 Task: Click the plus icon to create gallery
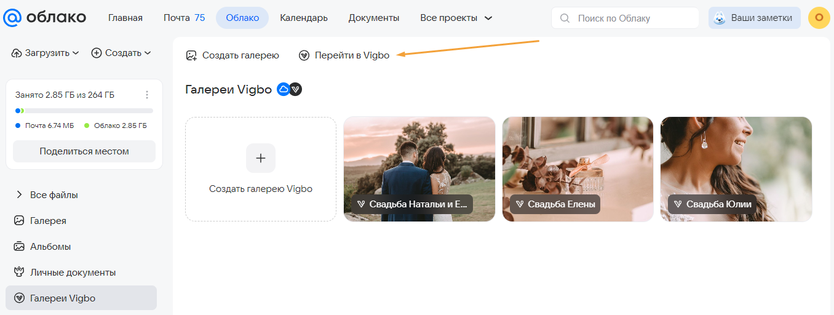[260, 158]
